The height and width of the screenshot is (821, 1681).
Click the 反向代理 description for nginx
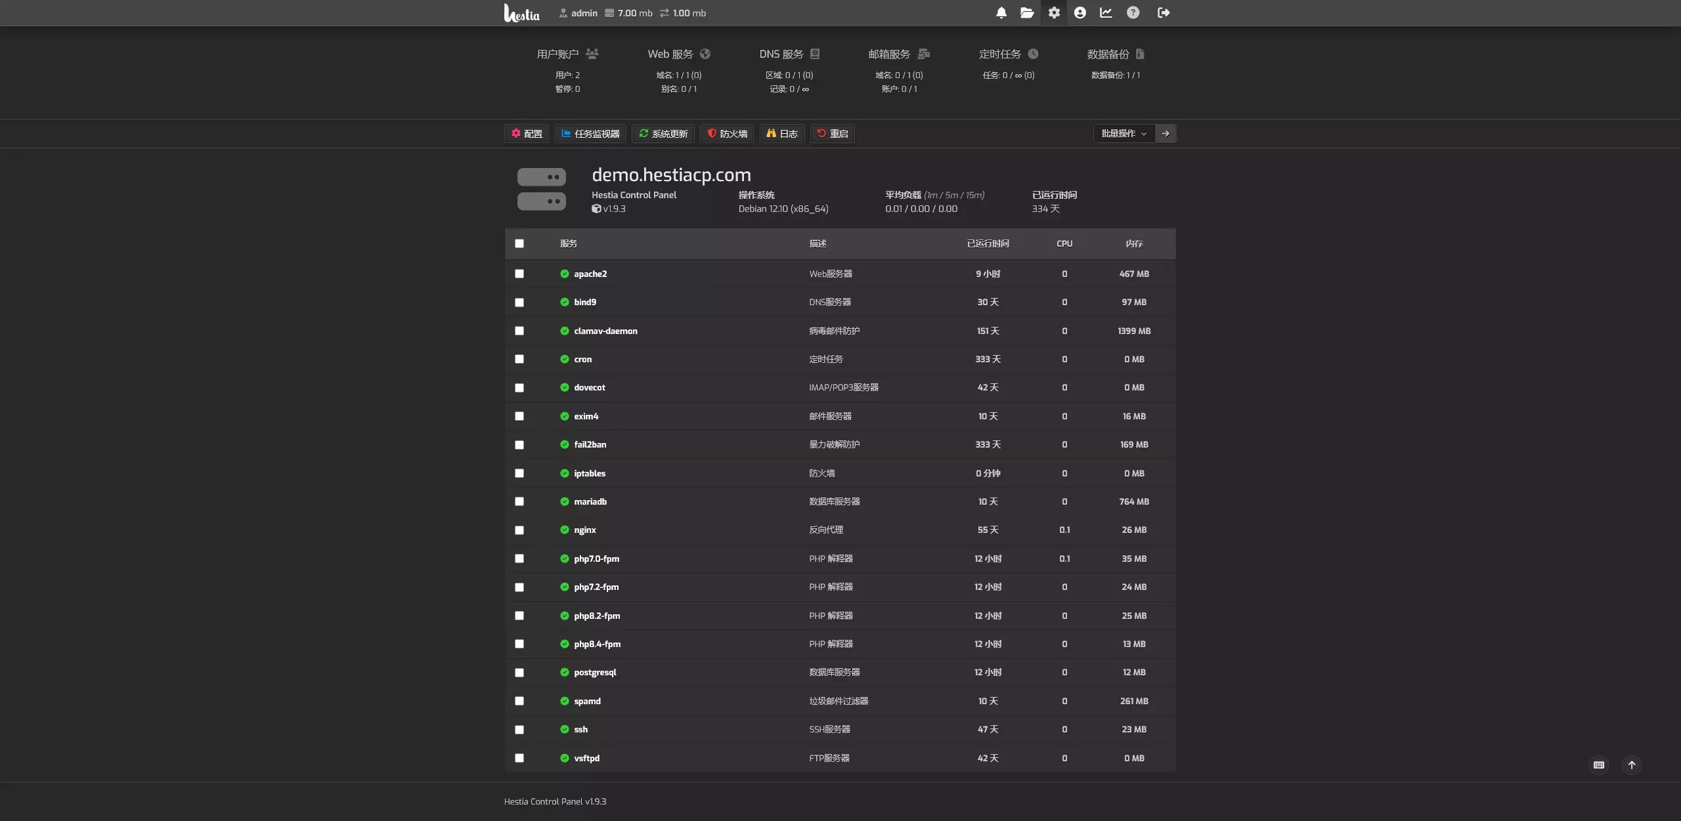pos(826,530)
